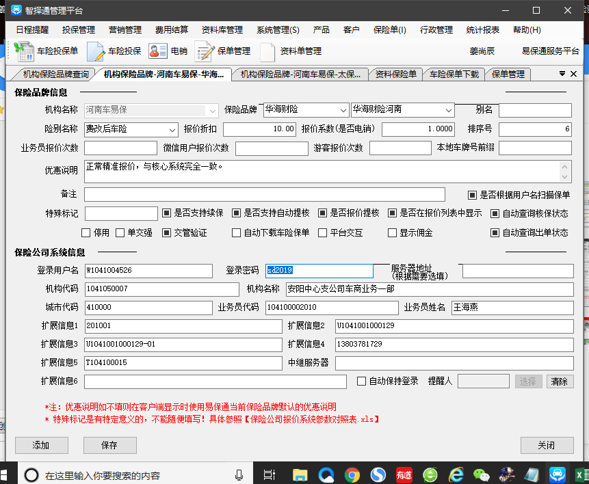Click into the 备注 input field
The height and width of the screenshot is (484, 589).
[x=264, y=194]
